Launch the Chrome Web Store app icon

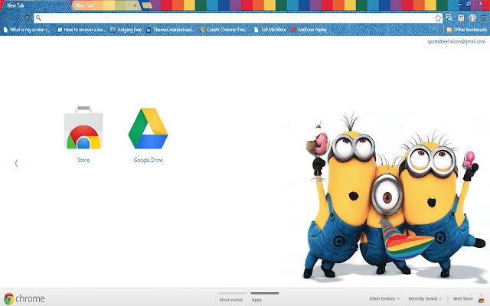coord(83,128)
